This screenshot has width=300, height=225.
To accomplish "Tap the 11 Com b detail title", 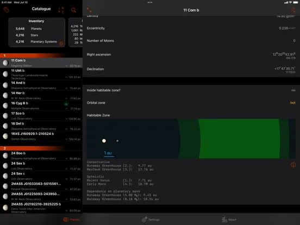I will coord(191,10).
